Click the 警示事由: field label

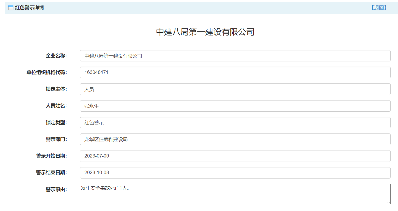[56, 189]
